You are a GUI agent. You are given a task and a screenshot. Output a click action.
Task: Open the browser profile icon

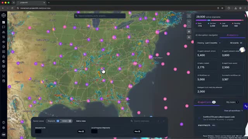coord(240,8)
